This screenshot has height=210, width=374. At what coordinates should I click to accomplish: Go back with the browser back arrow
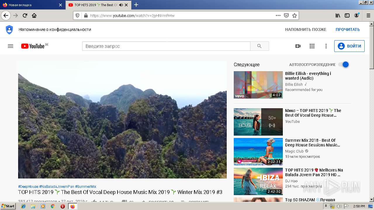click(6, 15)
